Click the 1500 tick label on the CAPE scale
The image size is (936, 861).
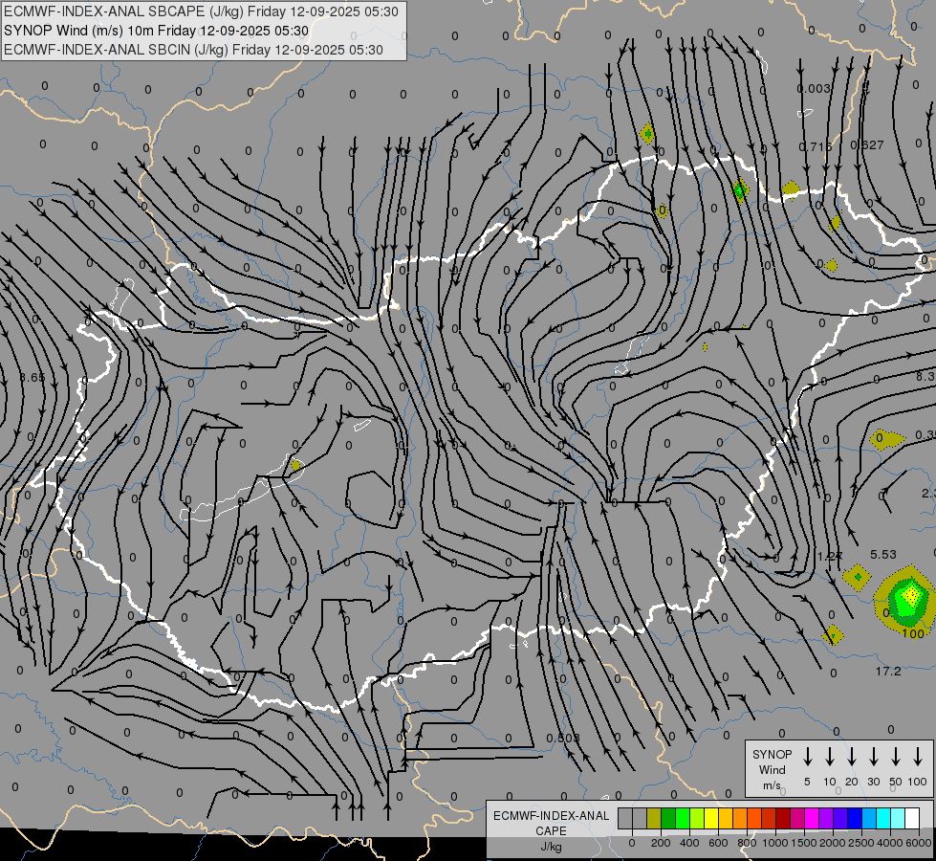(x=803, y=843)
